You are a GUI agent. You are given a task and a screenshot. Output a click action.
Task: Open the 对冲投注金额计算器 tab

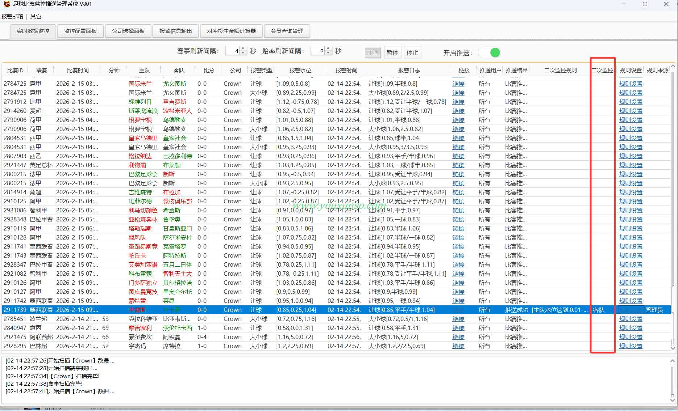(x=231, y=31)
